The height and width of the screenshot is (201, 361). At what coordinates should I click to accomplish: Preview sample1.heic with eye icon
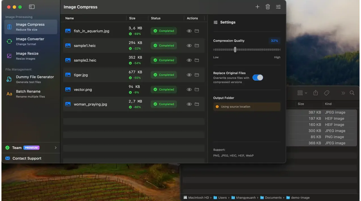189,46
